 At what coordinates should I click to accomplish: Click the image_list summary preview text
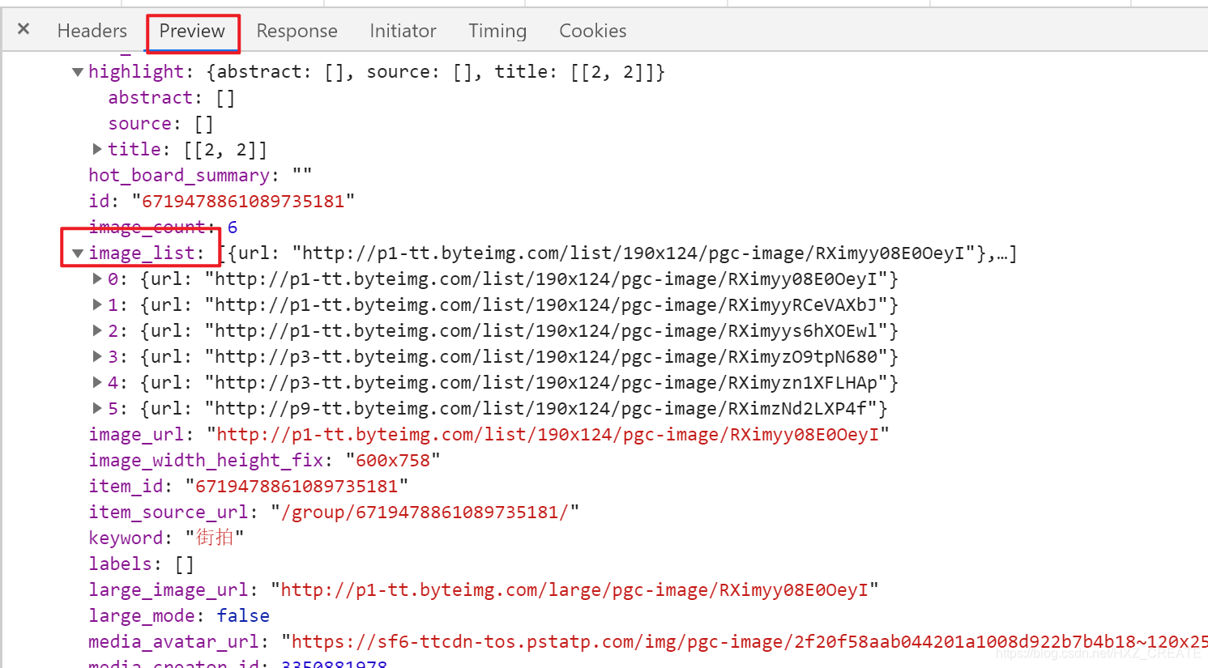(618, 253)
